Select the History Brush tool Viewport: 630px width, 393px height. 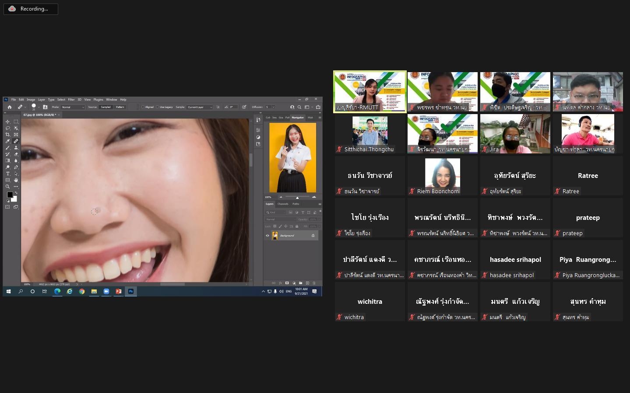[x=7, y=154]
